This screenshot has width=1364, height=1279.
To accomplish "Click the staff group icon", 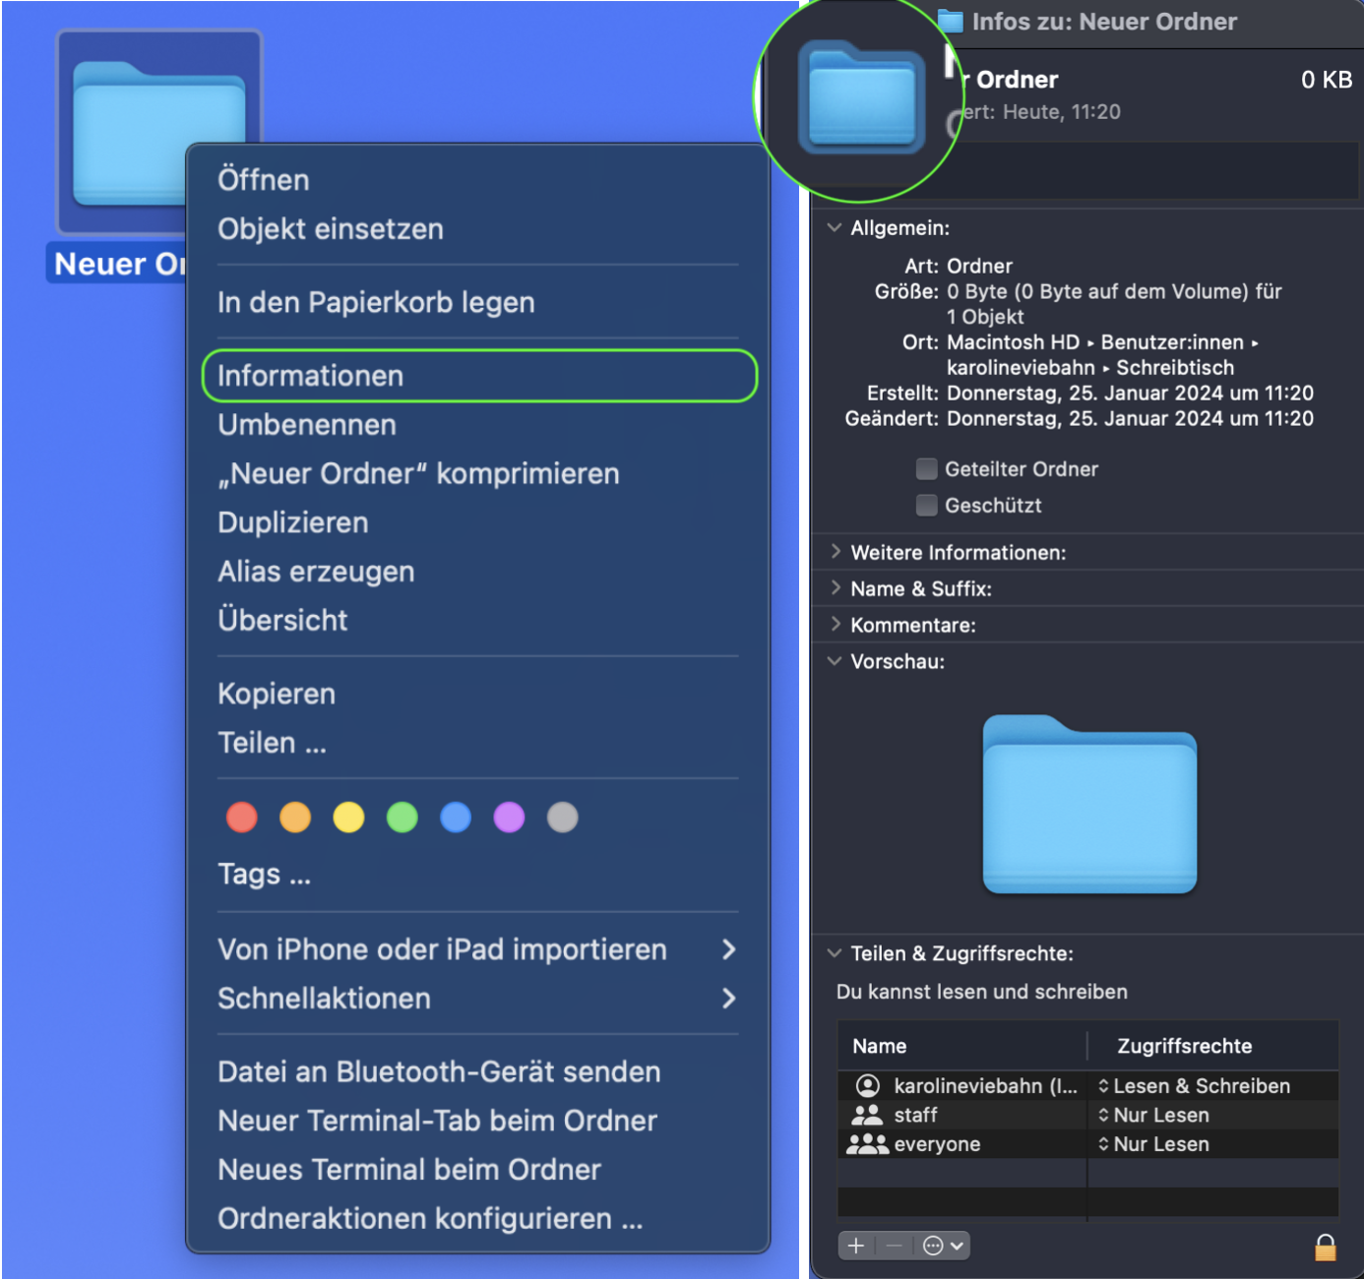I will pyautogui.click(x=867, y=1115).
